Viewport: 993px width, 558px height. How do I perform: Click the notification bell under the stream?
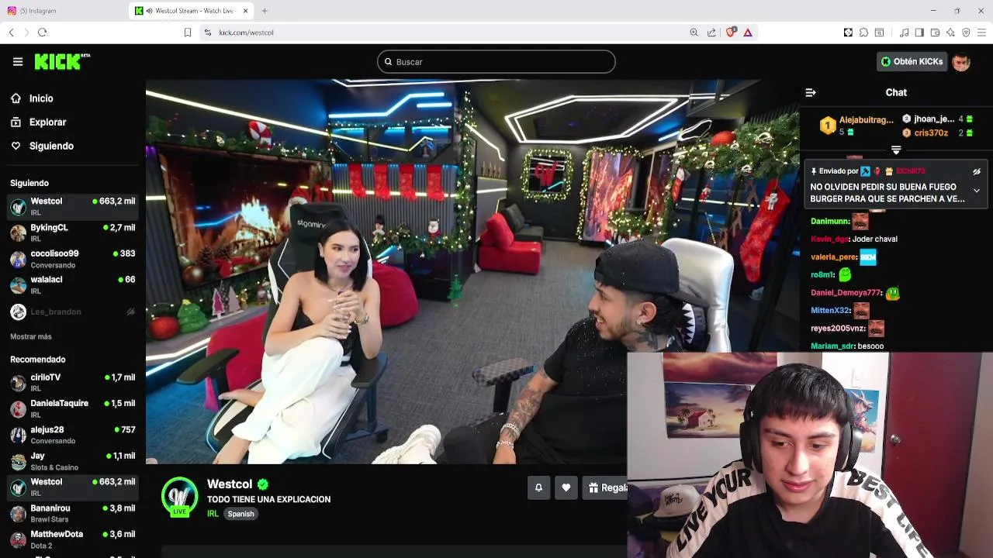click(538, 487)
